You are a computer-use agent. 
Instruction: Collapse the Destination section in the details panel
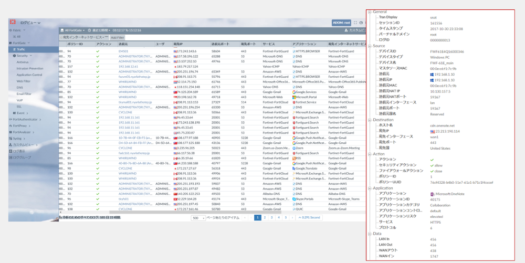tap(370, 120)
